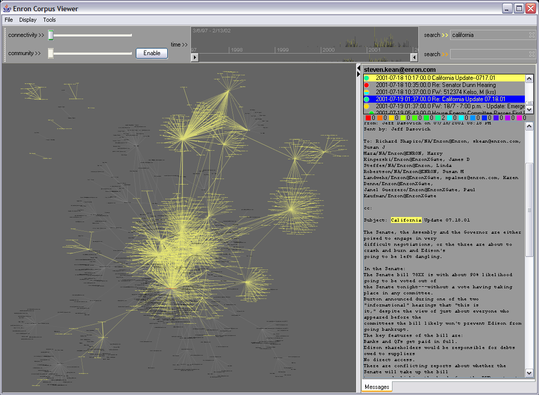
Task: Pick the teal-green swatch with count 2
Action: click(x=438, y=118)
